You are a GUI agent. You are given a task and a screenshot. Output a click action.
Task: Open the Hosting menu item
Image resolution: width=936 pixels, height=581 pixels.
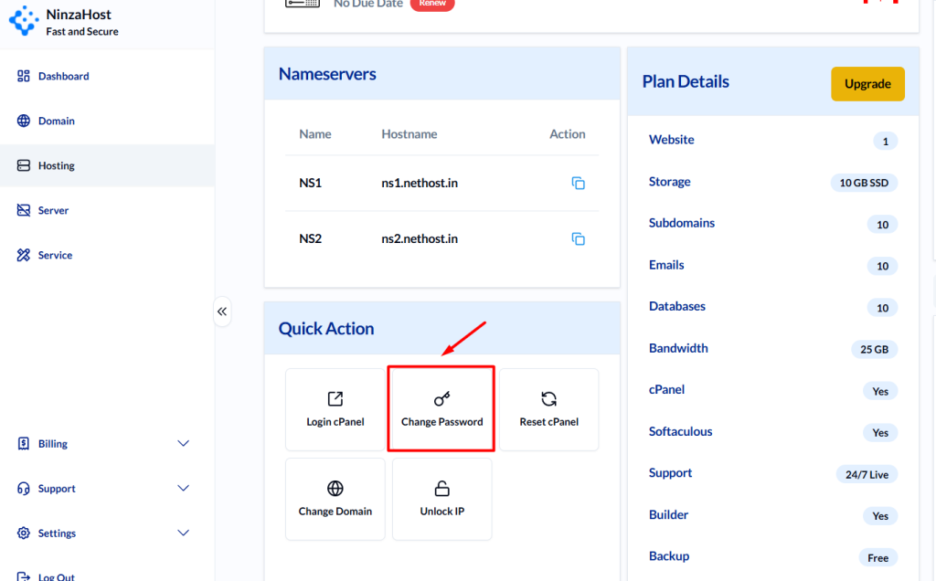coord(108,165)
